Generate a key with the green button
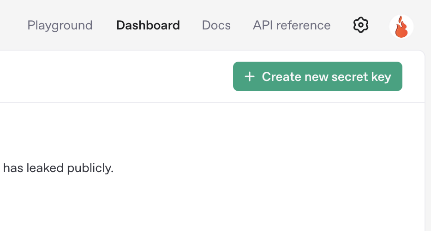 (x=317, y=76)
